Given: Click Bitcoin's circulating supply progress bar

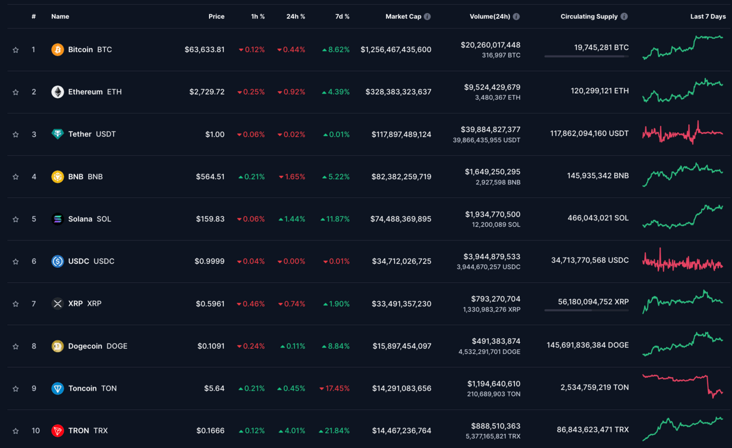Looking at the screenshot, I should pyautogui.click(x=586, y=57).
